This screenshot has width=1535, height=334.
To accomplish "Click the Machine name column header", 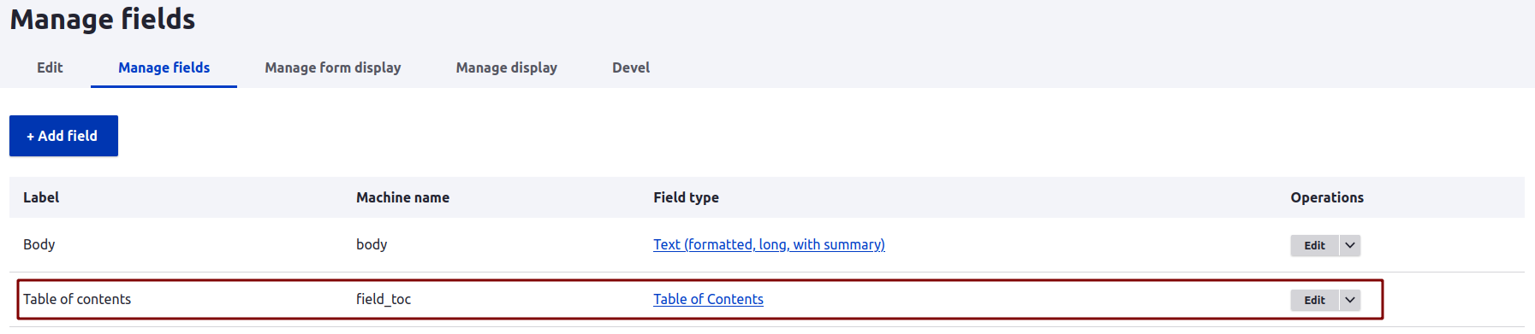I will 402,197.
